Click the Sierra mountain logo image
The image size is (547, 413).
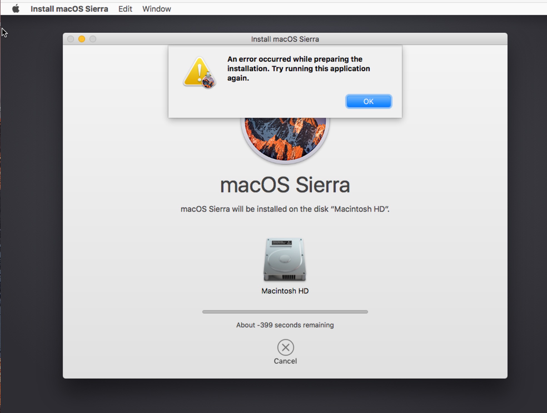[285, 139]
